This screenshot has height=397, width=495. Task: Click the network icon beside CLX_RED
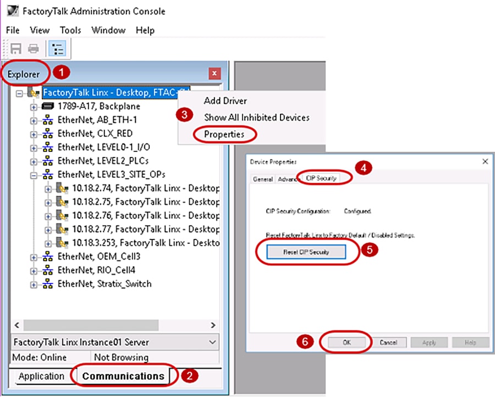[x=48, y=133]
